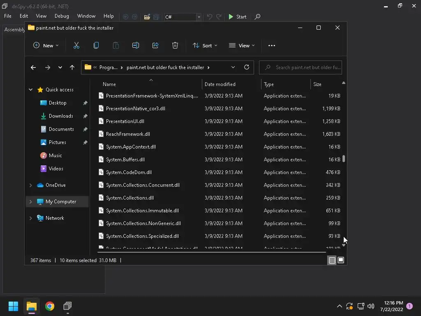Click Progra... breadcrumb in address bar

coord(108,67)
